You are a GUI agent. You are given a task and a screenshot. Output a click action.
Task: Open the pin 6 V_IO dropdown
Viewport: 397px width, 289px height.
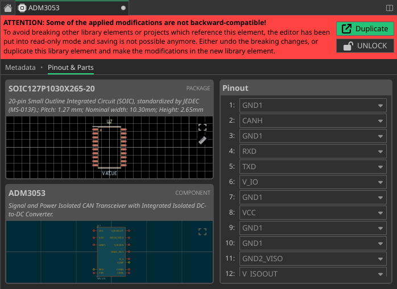point(313,182)
